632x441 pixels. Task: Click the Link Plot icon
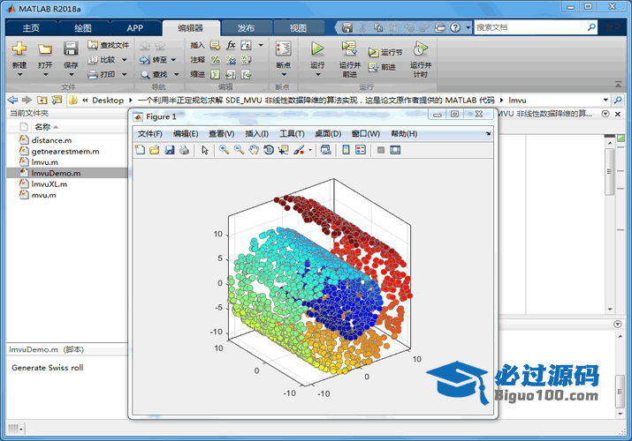point(325,150)
